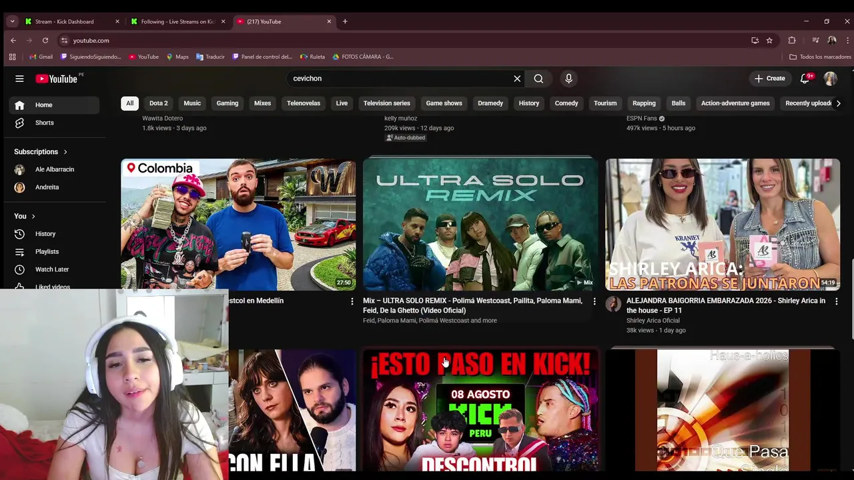854x480 pixels.
Task: Open the notifications bell
Action: coord(805,79)
